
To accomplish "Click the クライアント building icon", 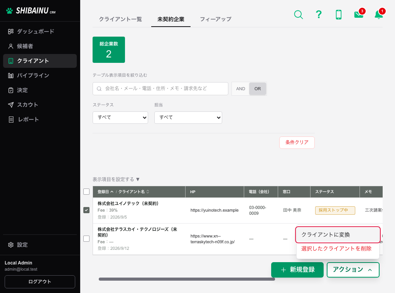I will 10,61.
